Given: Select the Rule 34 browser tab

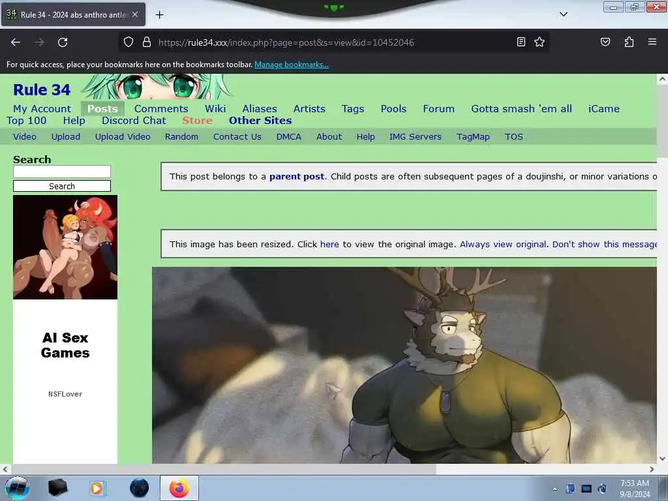Looking at the screenshot, I should pos(73,14).
